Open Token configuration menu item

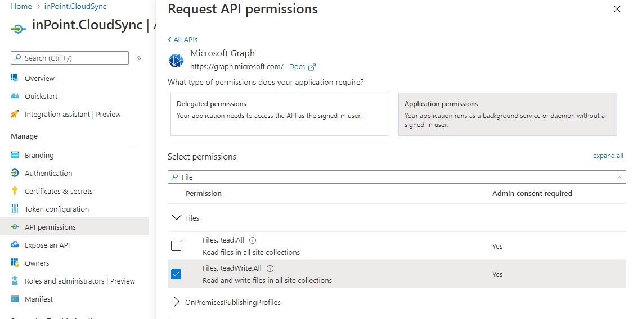click(x=57, y=209)
